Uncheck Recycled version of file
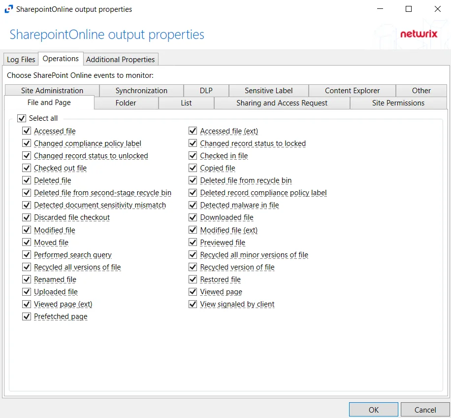This screenshot has width=451, height=418. click(x=193, y=267)
